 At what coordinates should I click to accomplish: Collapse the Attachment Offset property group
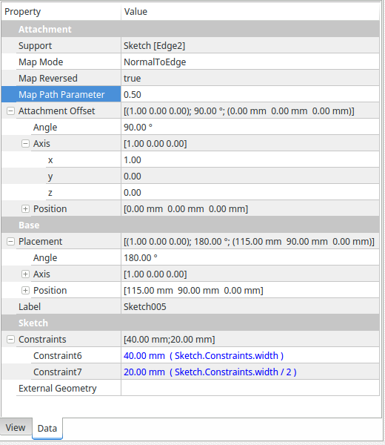(x=10, y=111)
